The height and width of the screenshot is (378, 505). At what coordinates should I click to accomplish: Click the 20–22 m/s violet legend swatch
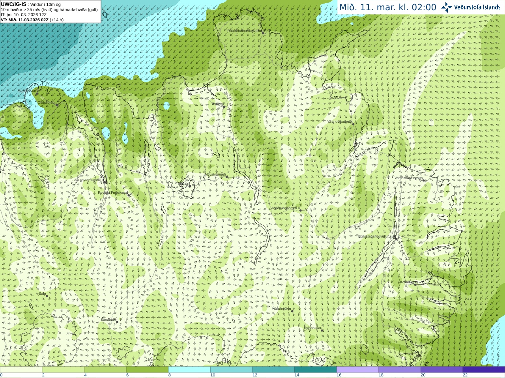[442, 370]
